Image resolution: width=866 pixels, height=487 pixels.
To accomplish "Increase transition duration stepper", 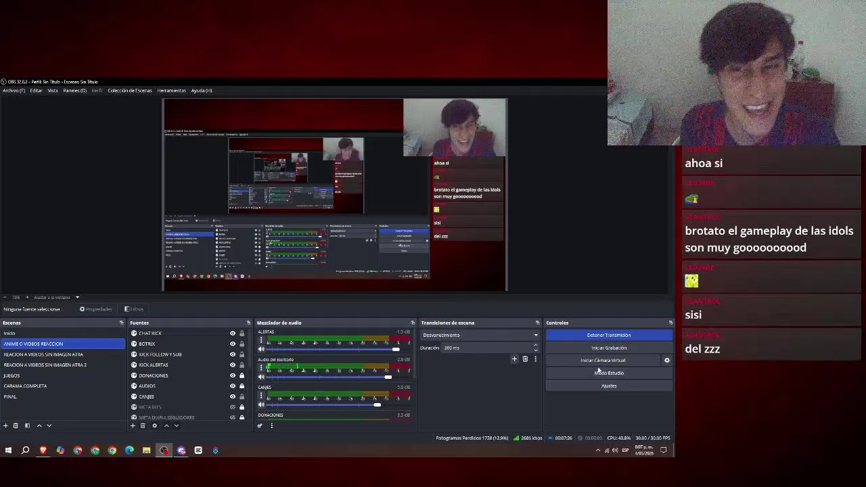I will pos(536,346).
